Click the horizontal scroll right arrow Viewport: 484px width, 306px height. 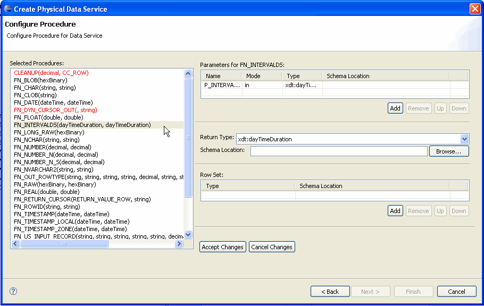[x=179, y=244]
